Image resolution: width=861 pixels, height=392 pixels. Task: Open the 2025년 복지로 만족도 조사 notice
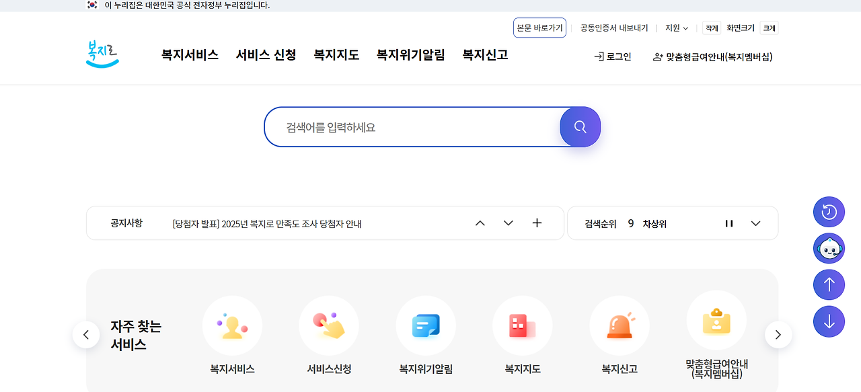click(267, 224)
